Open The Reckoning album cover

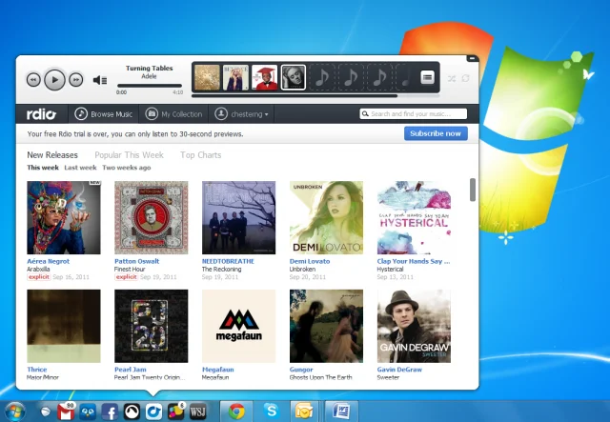click(239, 217)
